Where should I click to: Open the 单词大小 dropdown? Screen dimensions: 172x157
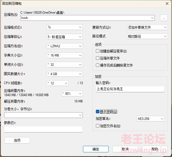pos(64,64)
